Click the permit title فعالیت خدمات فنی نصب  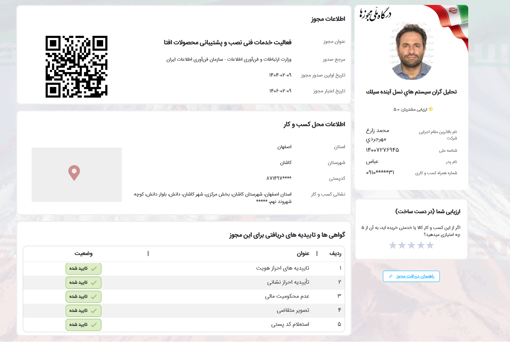[x=227, y=42]
